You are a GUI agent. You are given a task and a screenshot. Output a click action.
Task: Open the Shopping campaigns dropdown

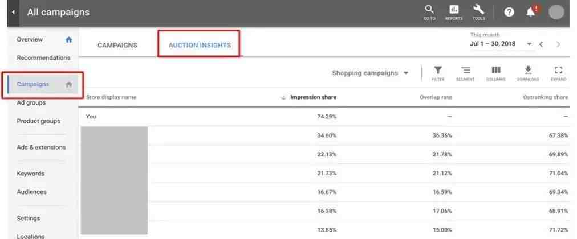[x=370, y=73]
